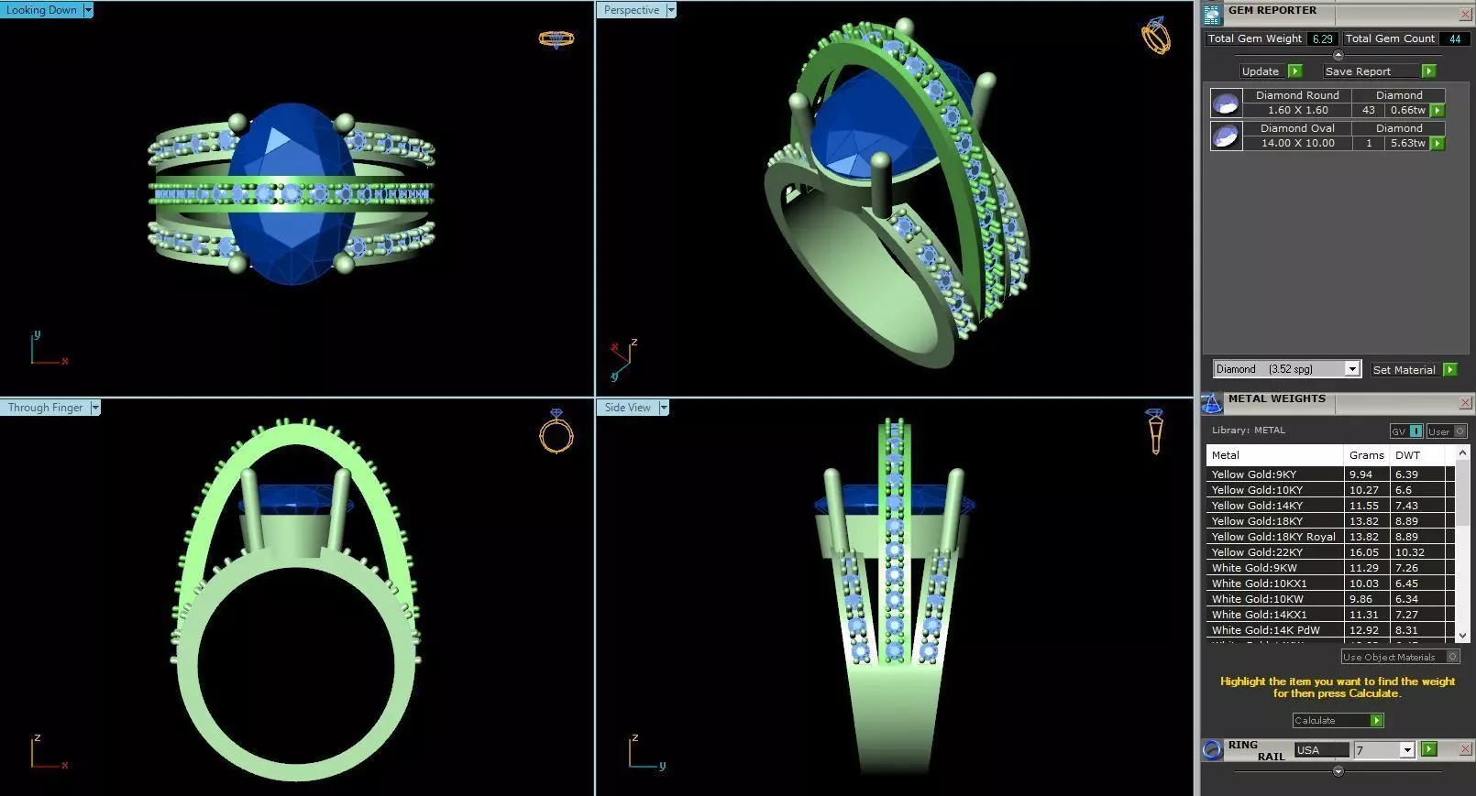This screenshot has width=1476, height=796.
Task: Click the Total Gem Weight value 6.29
Action: pos(1322,38)
